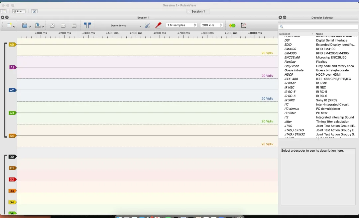The image size is (359, 218).
Task: Expand the new view dropdown arrow
Action: [x=14, y=27]
